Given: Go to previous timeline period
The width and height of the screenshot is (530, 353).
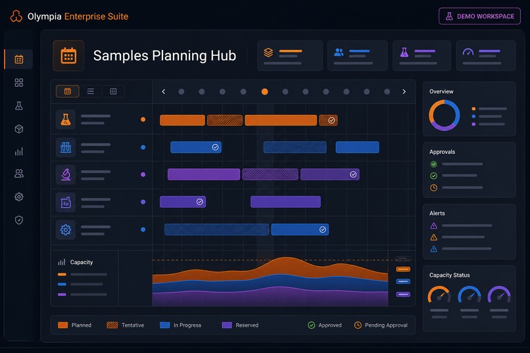Looking at the screenshot, I should point(164,91).
